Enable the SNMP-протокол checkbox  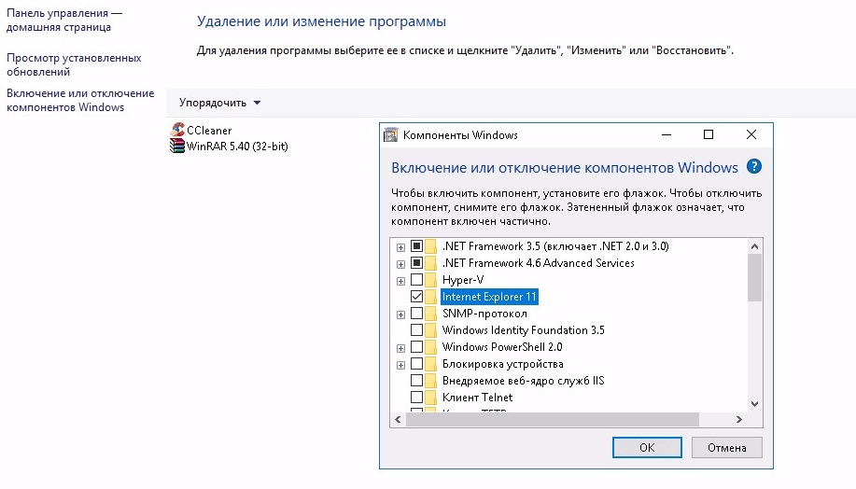pos(416,314)
